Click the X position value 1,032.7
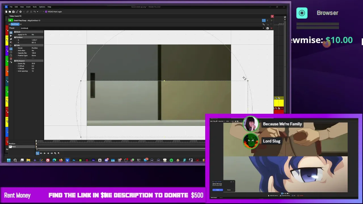Screen dimensions: 363x204 click(x=34, y=40)
